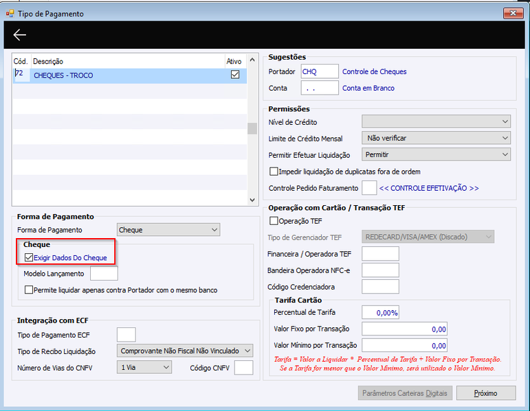Click the Percentual de Tarifa field

(x=380, y=312)
